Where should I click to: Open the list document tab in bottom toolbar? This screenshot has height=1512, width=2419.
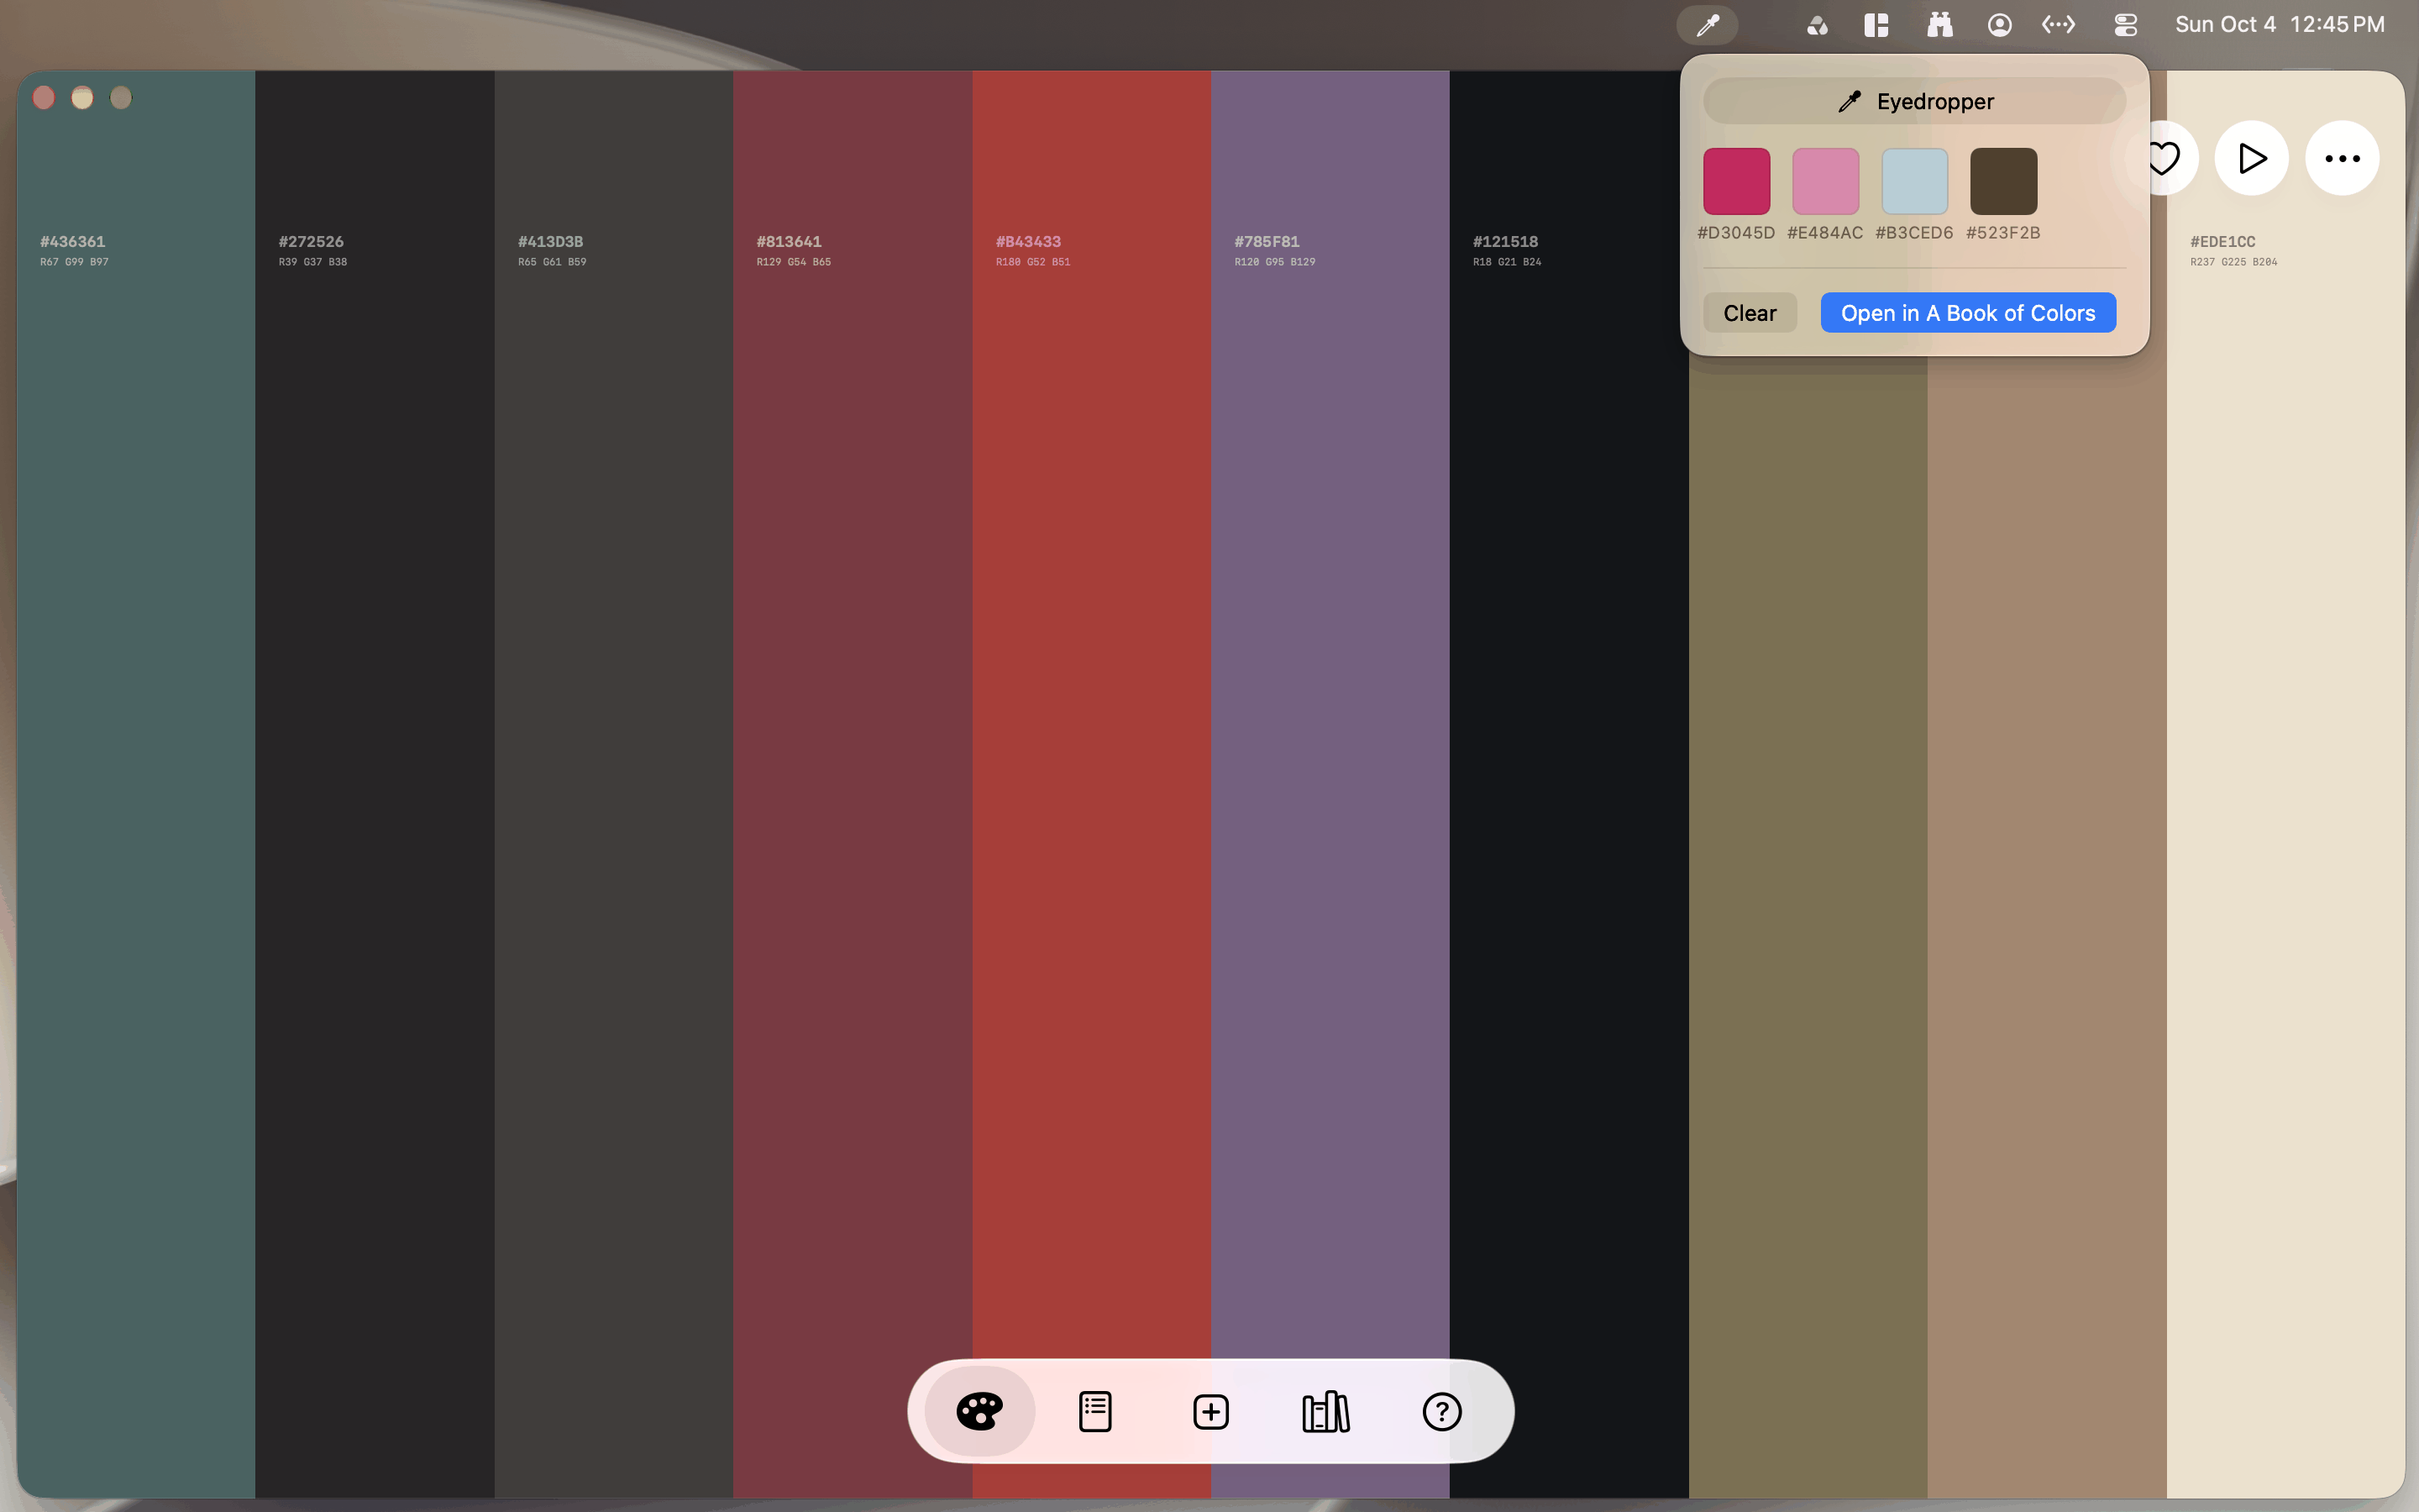1094,1411
